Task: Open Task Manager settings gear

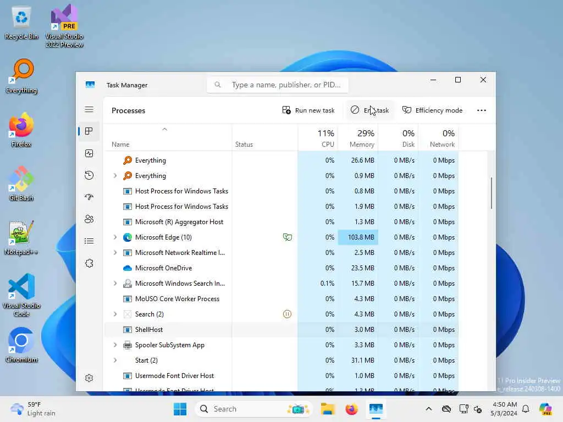Action: [x=89, y=378]
